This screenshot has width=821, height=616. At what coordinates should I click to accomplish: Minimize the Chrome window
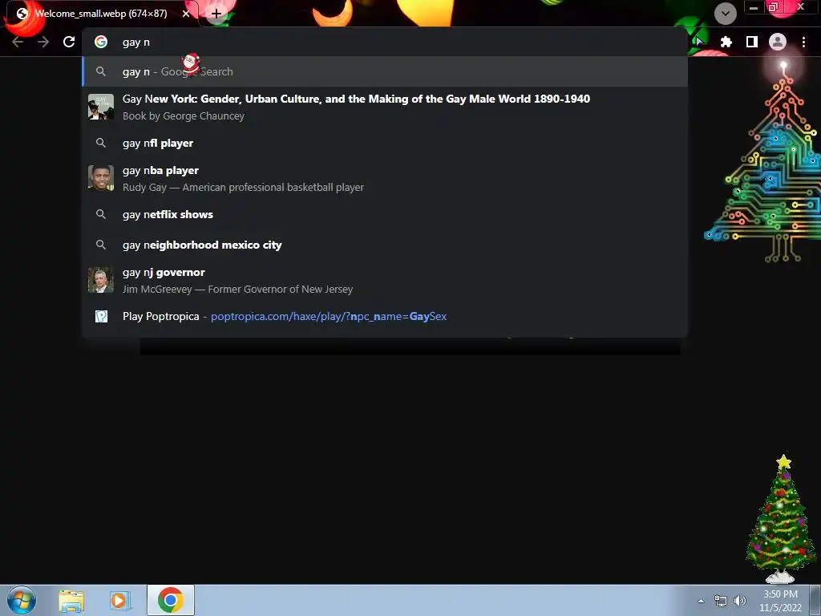click(754, 8)
